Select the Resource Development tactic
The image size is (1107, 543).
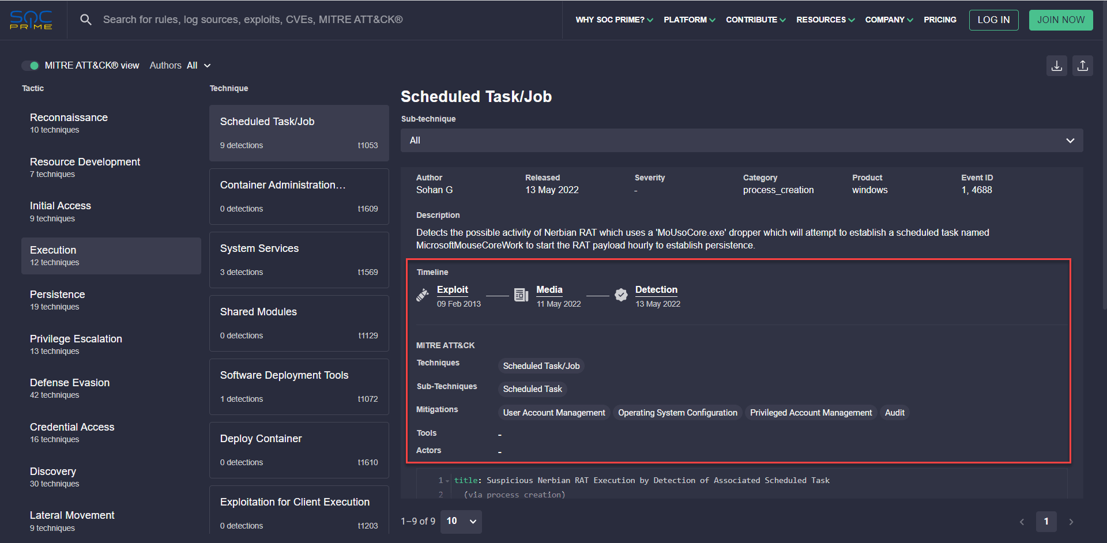(x=111, y=168)
